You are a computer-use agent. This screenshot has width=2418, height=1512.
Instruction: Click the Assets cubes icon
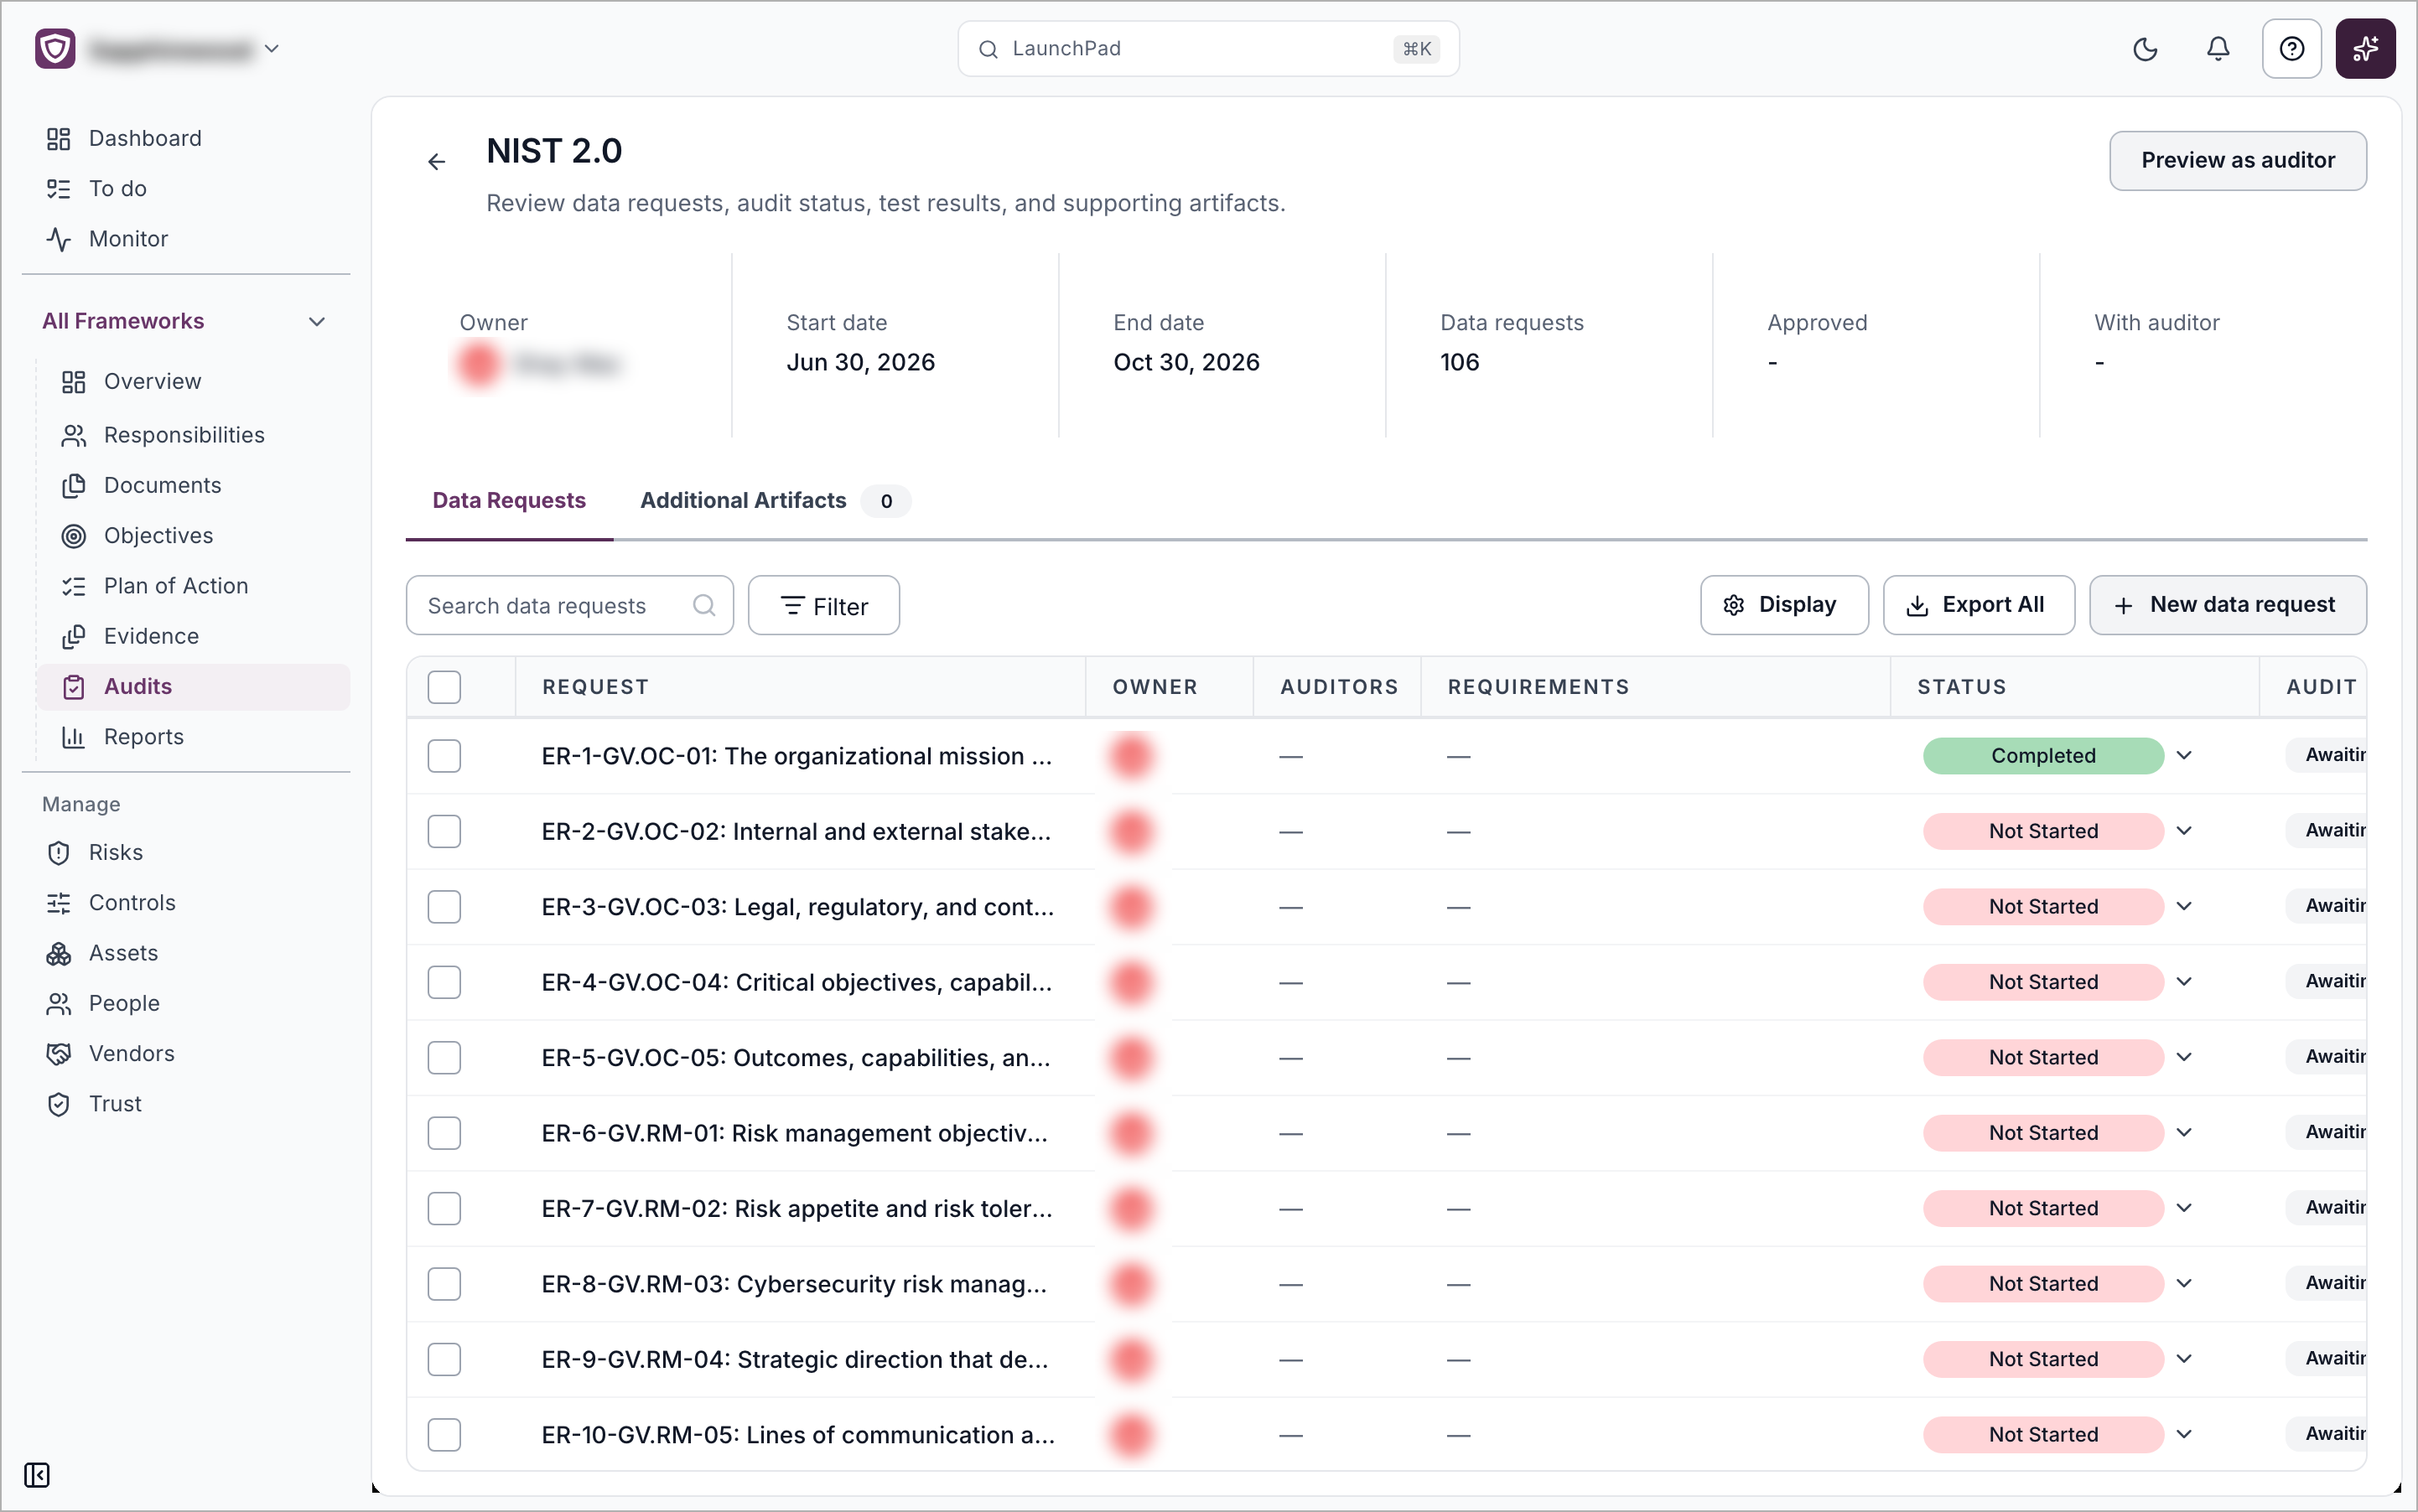(59, 954)
